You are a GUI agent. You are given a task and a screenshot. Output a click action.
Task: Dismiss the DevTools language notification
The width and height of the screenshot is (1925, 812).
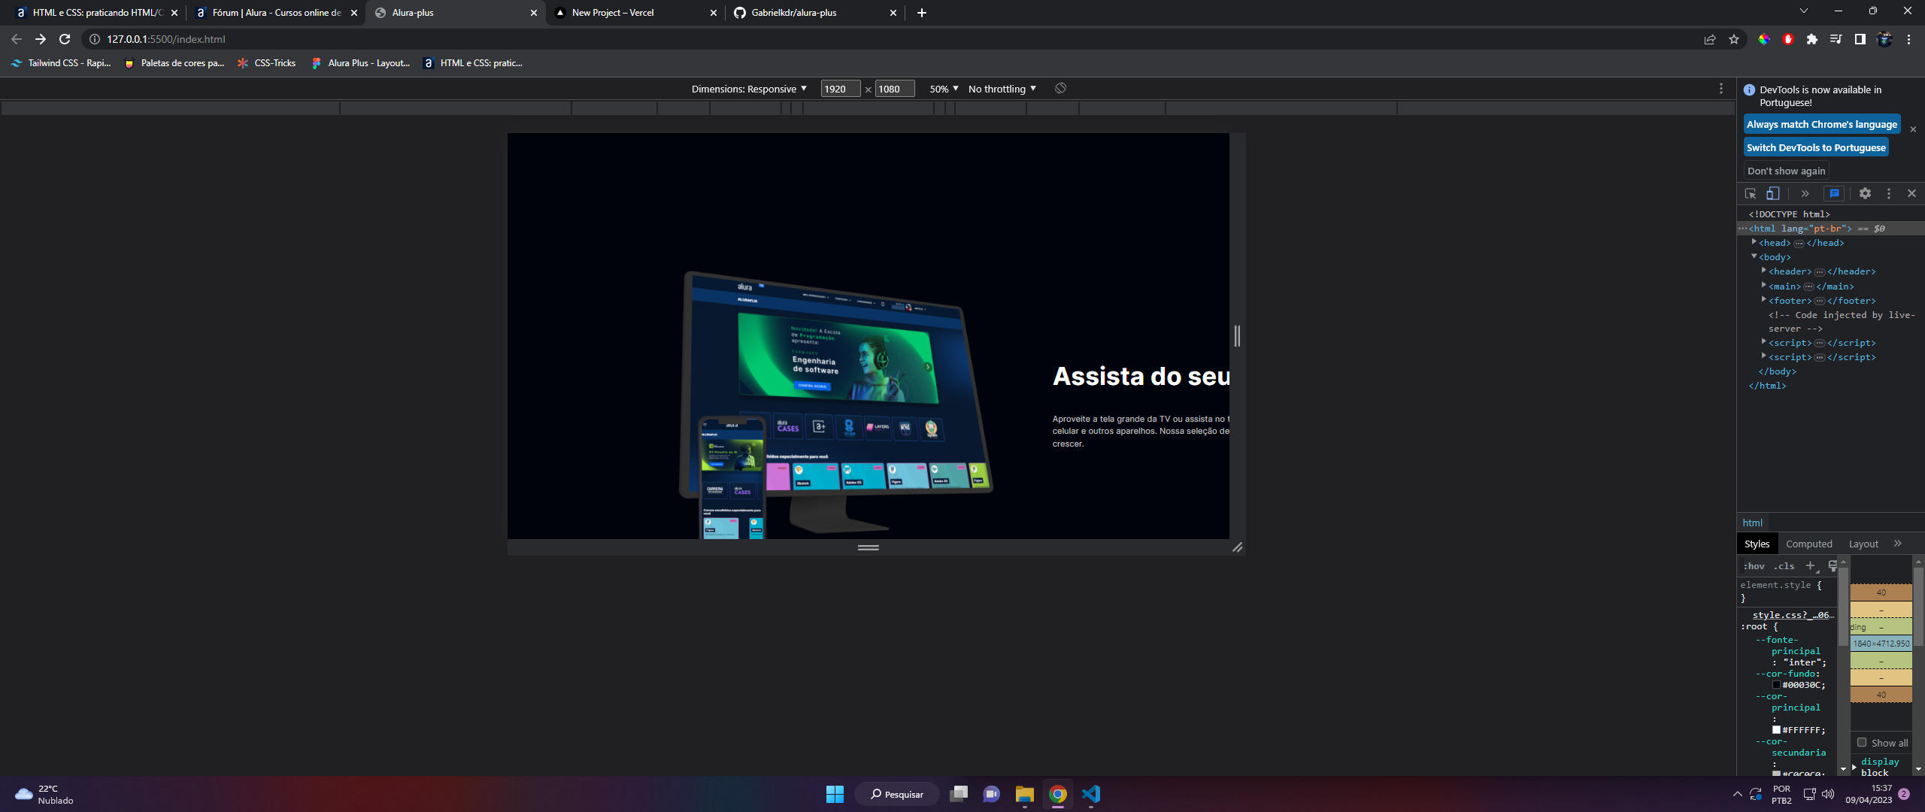coord(1913,129)
